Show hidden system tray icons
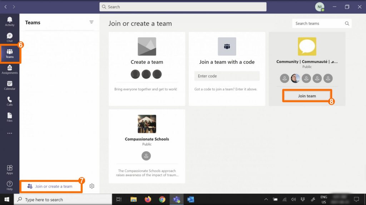The height and width of the screenshot is (205, 366). click(266, 199)
